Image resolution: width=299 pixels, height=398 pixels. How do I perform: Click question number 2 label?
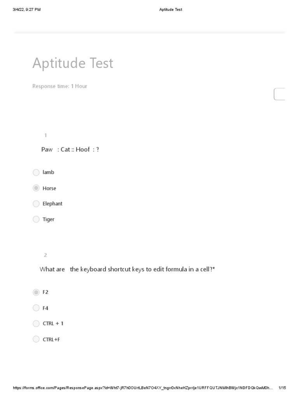46,255
